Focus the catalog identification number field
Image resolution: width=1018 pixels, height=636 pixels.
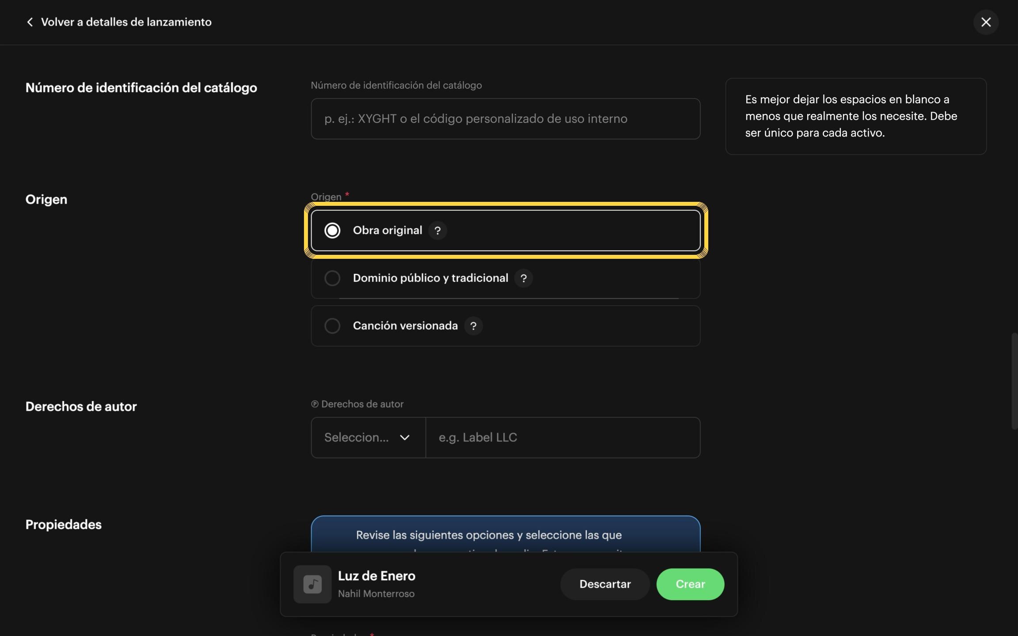point(505,119)
